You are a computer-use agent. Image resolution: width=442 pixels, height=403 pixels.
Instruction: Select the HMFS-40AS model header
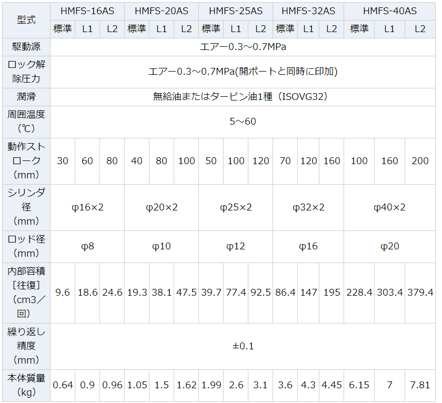pos(389,11)
